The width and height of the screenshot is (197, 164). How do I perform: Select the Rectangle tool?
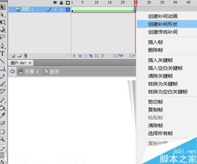pyautogui.click(x=3, y=68)
